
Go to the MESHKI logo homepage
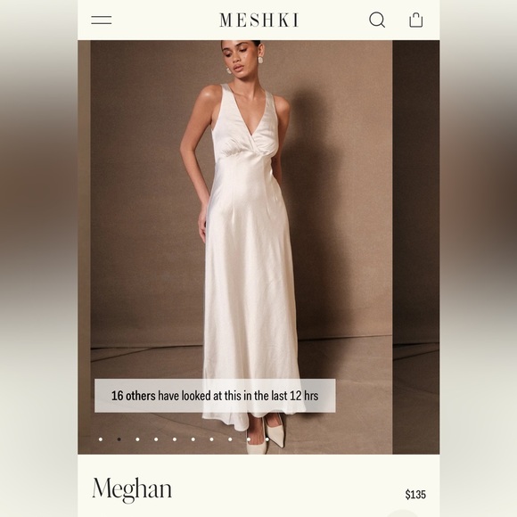(259, 20)
